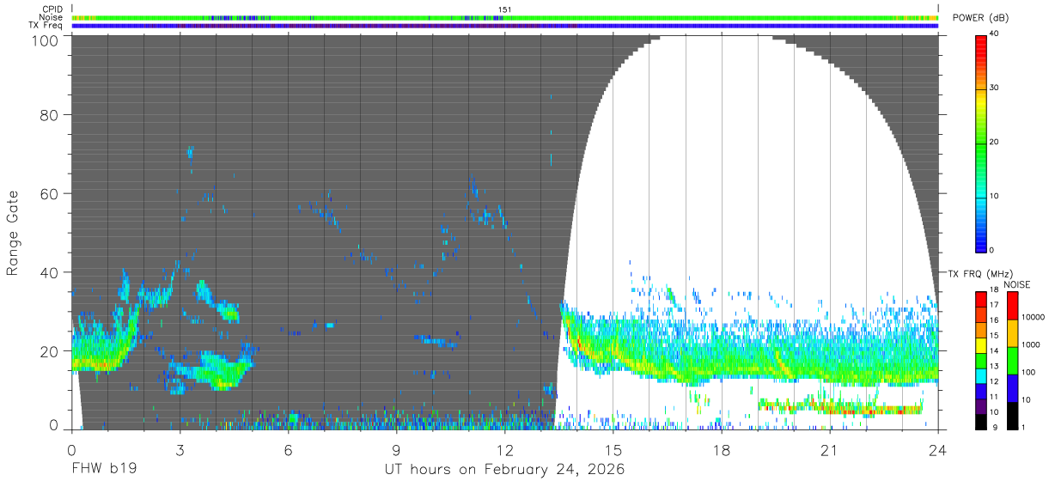Viewport: 1055px width, 487px height.
Task: Click the CPID value 151
Action: click(505, 9)
